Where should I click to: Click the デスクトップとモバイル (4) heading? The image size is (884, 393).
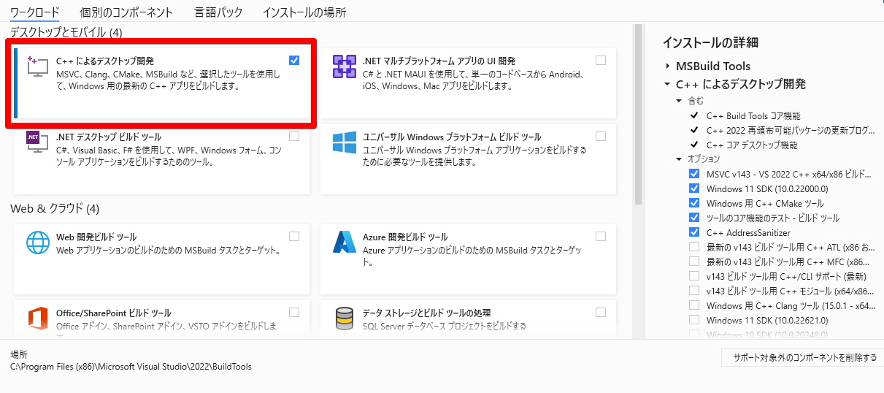point(66,33)
